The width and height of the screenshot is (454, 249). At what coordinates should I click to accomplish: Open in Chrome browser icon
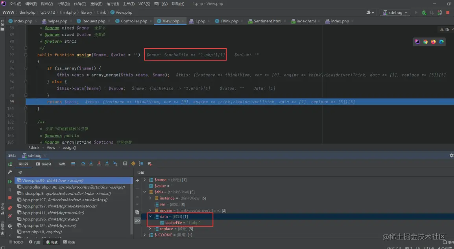coord(425,42)
